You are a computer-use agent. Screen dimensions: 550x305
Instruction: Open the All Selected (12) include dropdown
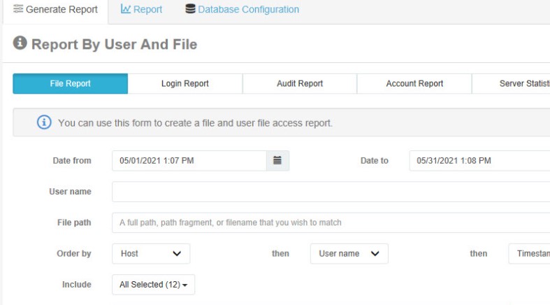click(x=153, y=285)
